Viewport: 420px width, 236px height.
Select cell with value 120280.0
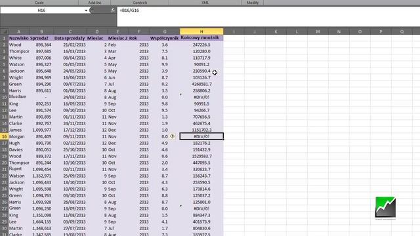tap(201, 51)
